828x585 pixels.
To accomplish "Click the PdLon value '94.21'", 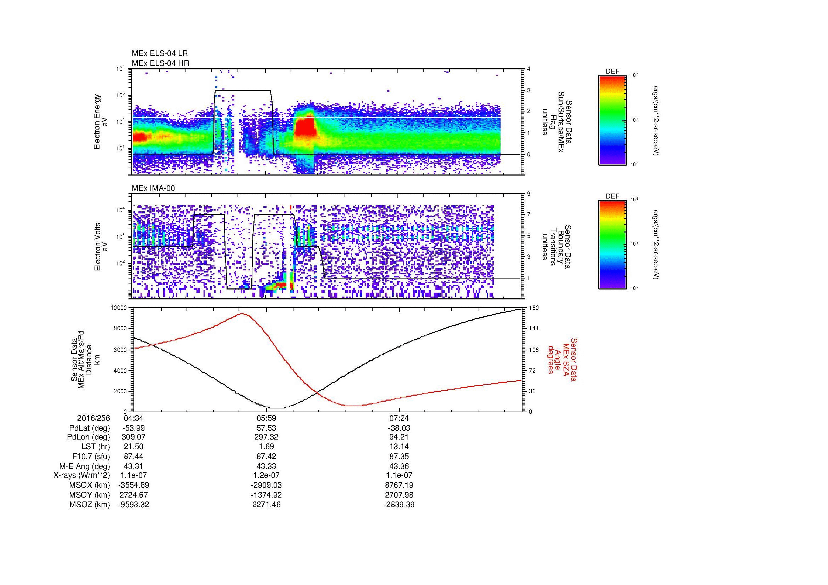I will click(399, 437).
